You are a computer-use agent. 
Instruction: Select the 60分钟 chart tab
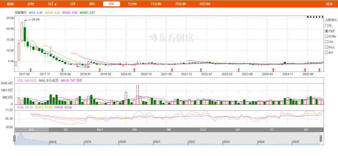205,4
